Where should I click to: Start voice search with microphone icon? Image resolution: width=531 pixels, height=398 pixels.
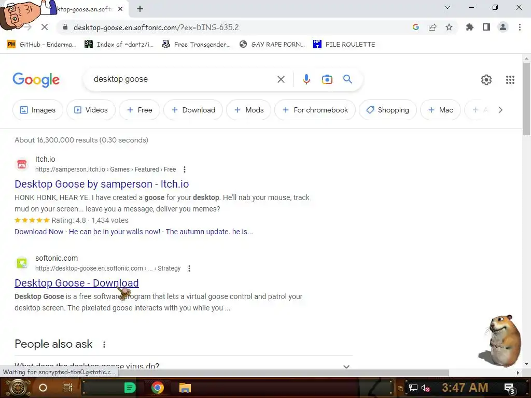click(x=306, y=79)
